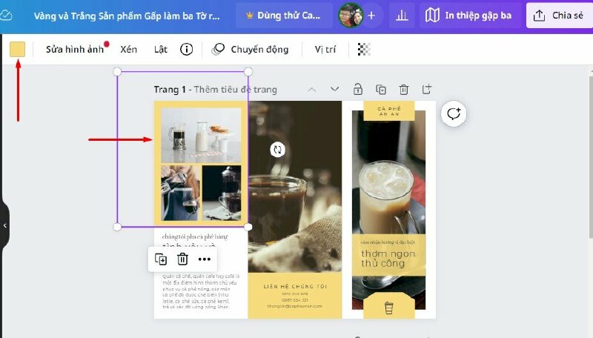
Task: Click the Thêm tiêu đề trang field
Action: coord(236,90)
